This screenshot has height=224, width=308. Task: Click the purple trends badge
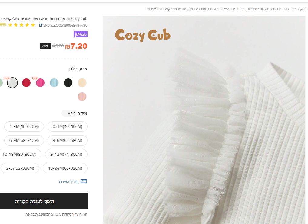point(81,34)
